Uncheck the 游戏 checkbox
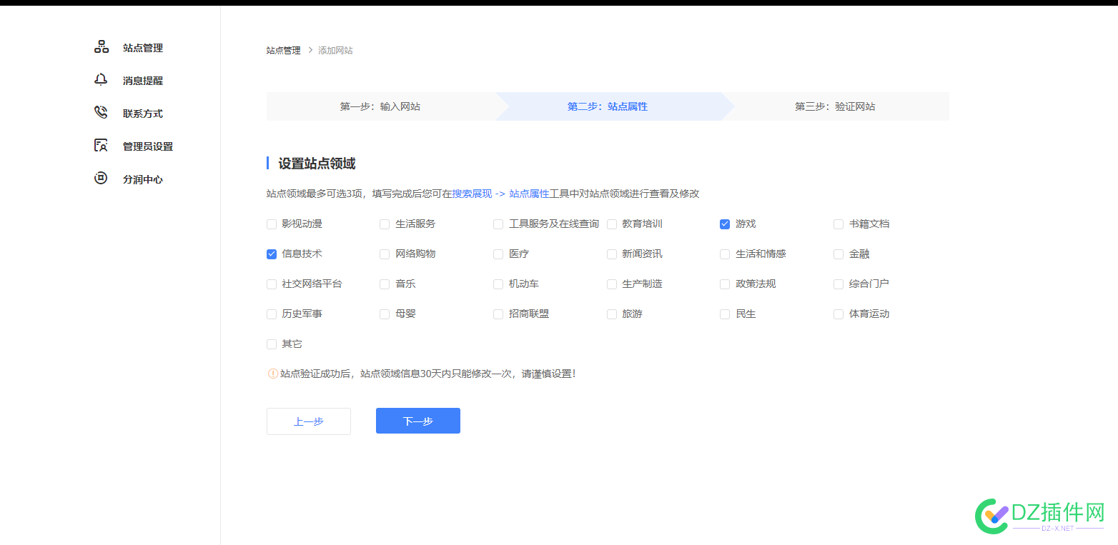The height and width of the screenshot is (545, 1118). click(x=725, y=224)
